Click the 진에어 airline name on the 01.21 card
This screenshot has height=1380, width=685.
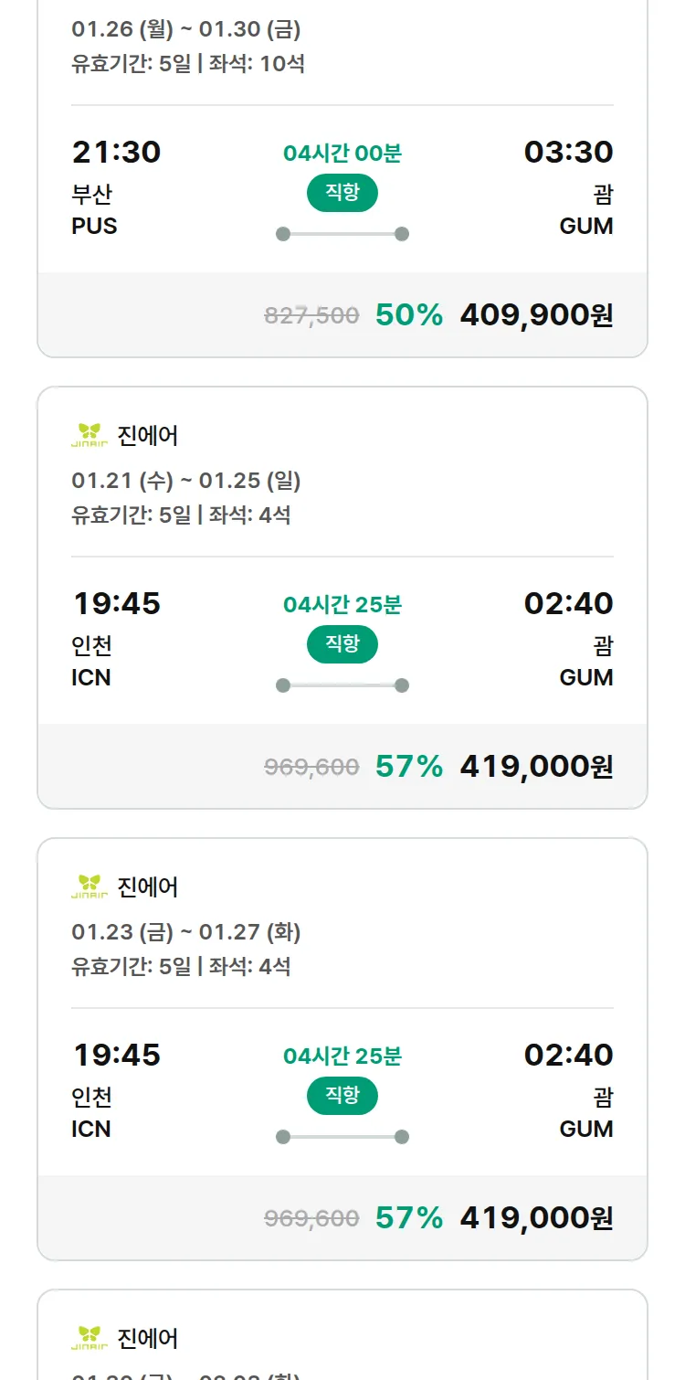click(148, 435)
